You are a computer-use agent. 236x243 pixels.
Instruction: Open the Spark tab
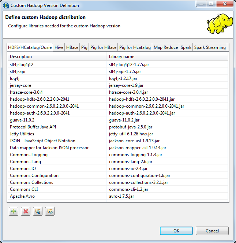point(186,47)
